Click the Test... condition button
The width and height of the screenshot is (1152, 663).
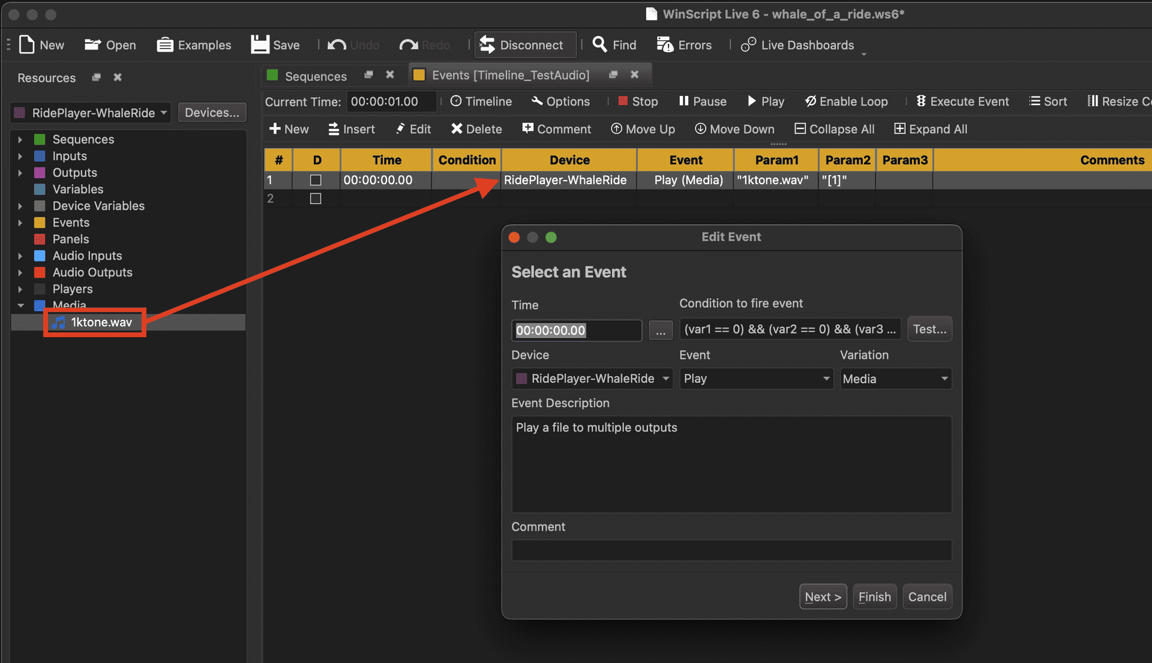click(929, 329)
